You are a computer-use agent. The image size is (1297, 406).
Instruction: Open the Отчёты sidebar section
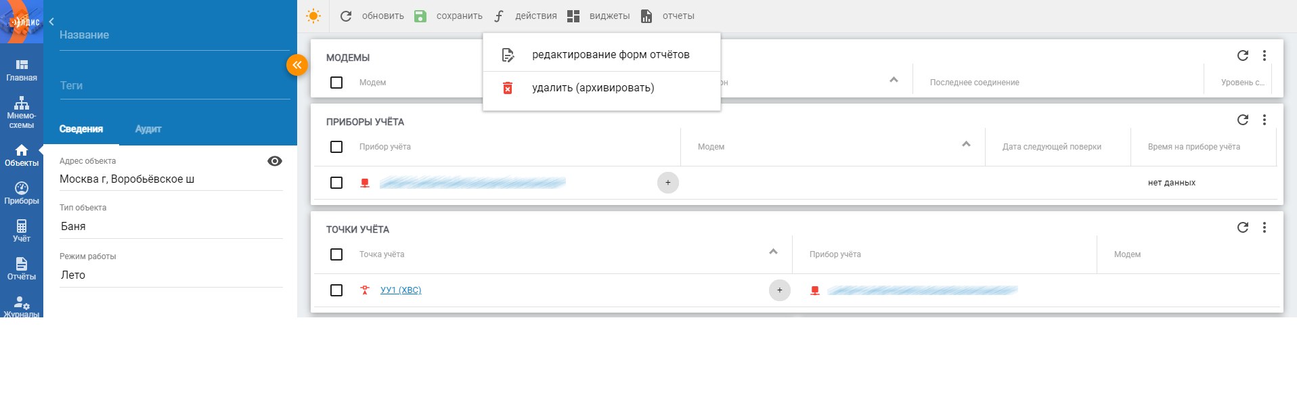[x=22, y=269]
